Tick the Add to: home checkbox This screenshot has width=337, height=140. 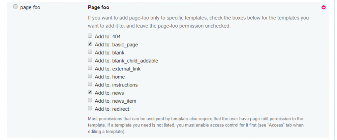(90, 76)
